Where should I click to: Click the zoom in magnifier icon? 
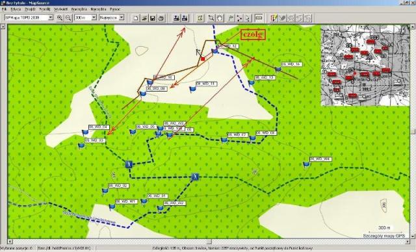pyautogui.click(x=60, y=18)
